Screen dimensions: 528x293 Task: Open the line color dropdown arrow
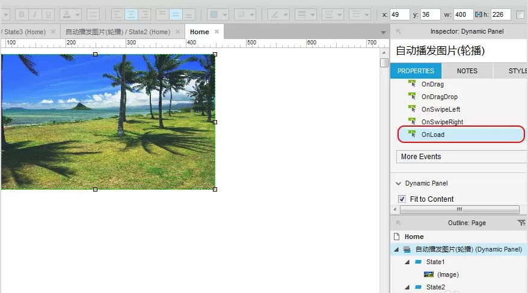286,14
